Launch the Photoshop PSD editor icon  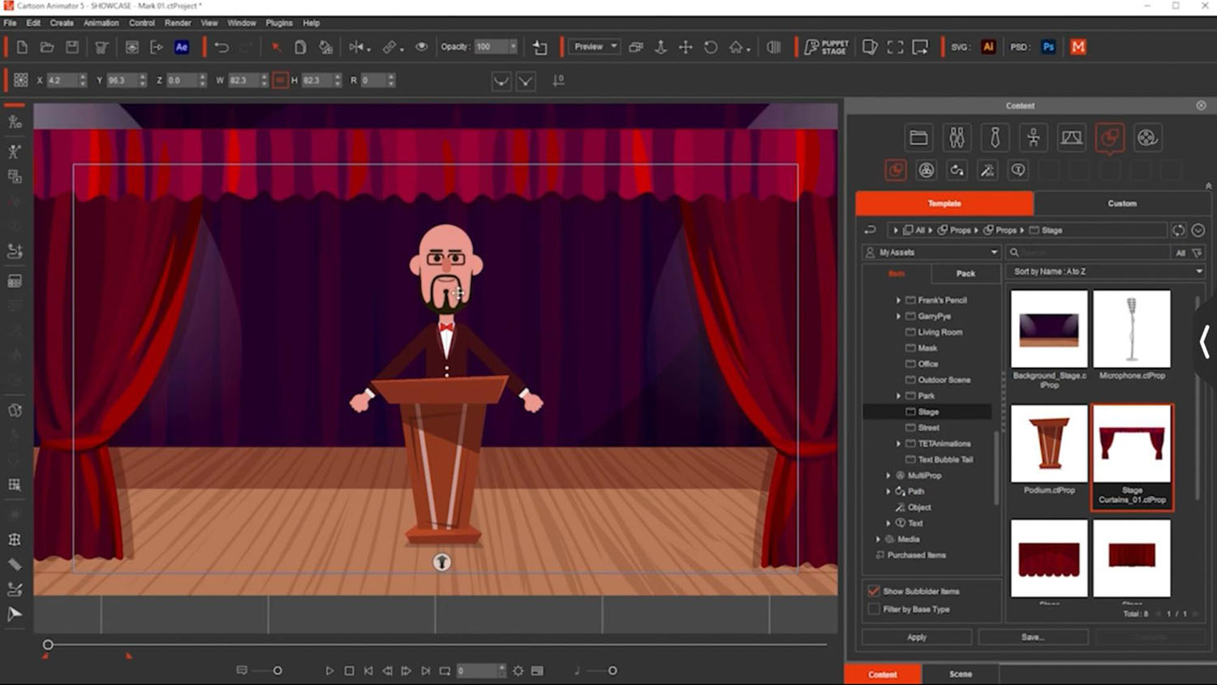(x=1048, y=47)
